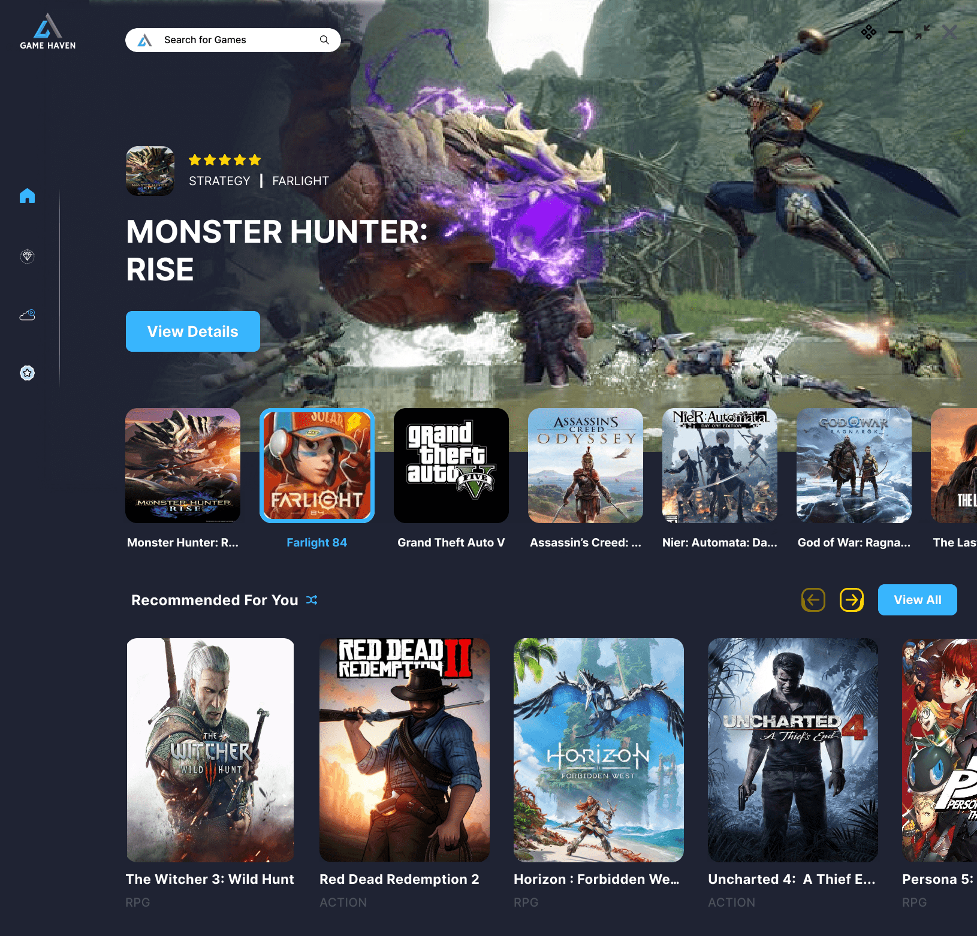
Task: Click the magnifier icon in the search bar
Action: coord(324,40)
